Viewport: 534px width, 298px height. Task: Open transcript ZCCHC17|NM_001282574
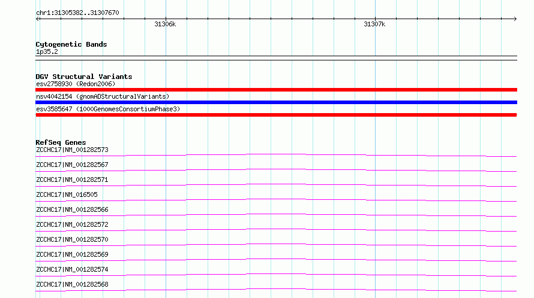click(72, 269)
